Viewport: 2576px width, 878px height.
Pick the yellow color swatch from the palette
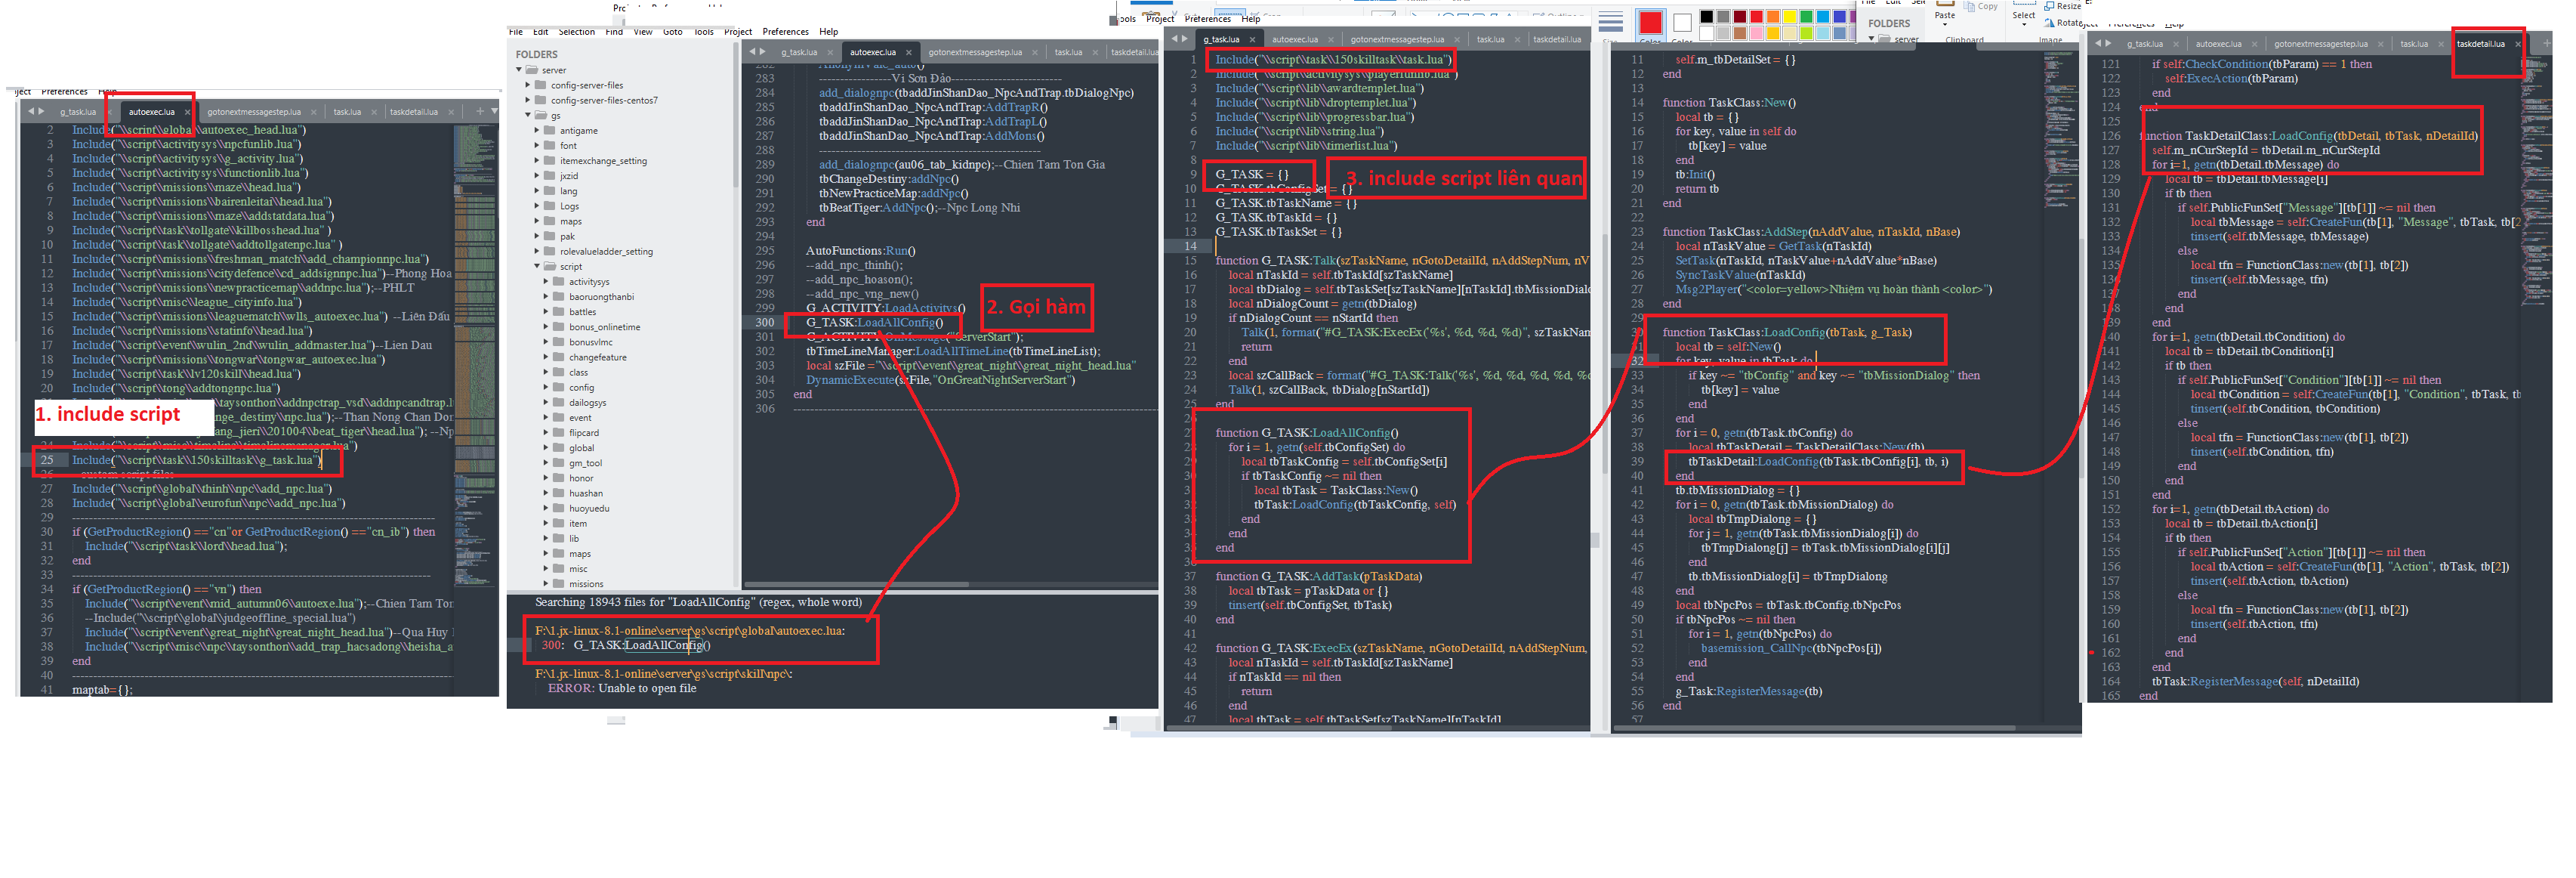coord(1790,17)
